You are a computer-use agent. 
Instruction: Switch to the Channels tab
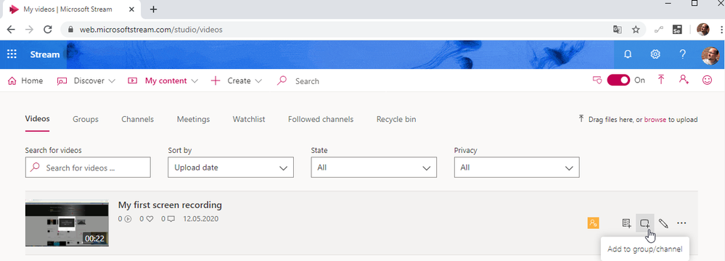138,119
